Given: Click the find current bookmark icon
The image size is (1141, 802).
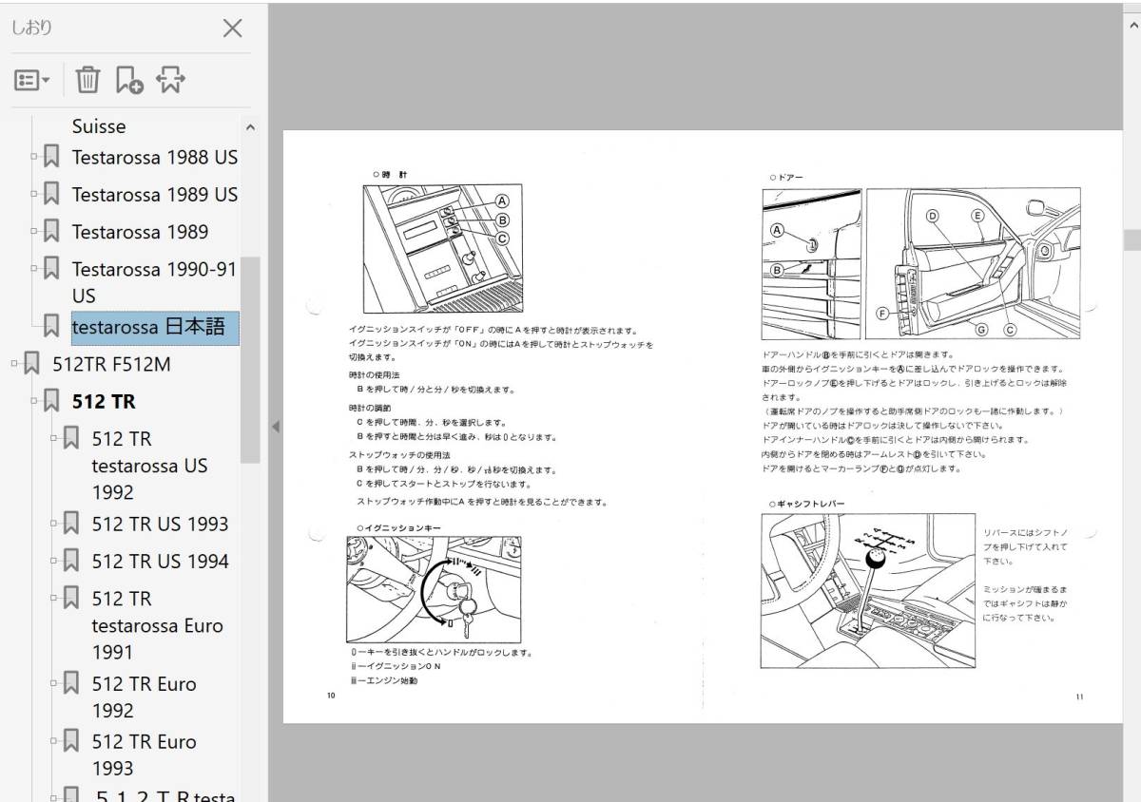Looking at the screenshot, I should coord(170,81).
